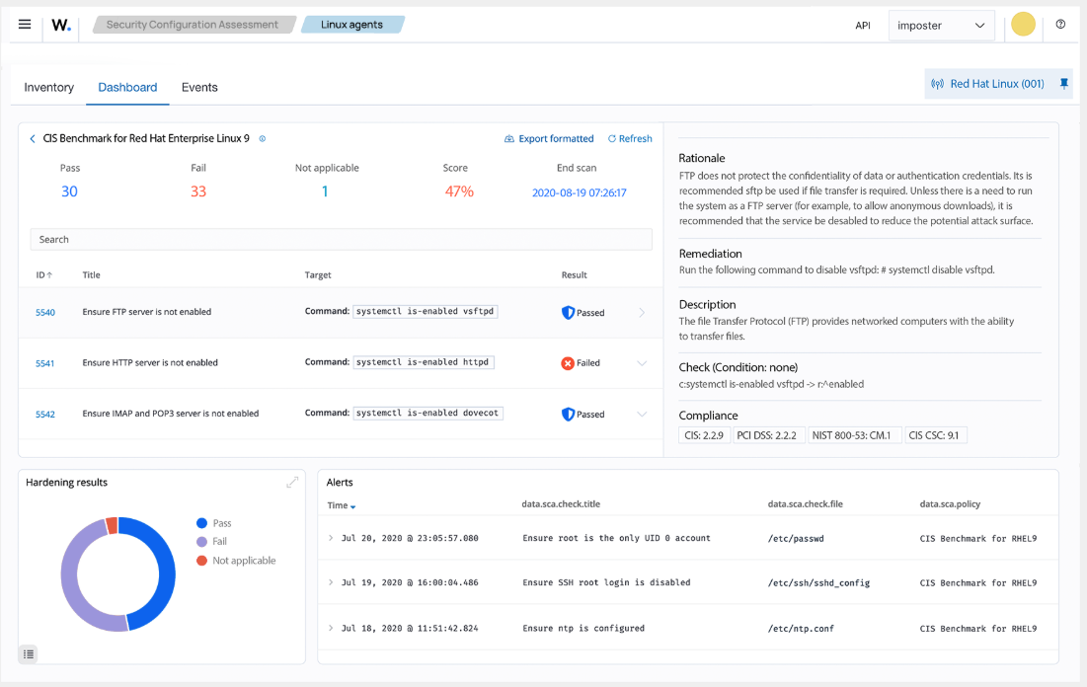This screenshot has width=1087, height=687.
Task: Sort by the ID column arrow
Action: pyautogui.click(x=49, y=275)
